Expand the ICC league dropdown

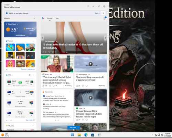12,75
